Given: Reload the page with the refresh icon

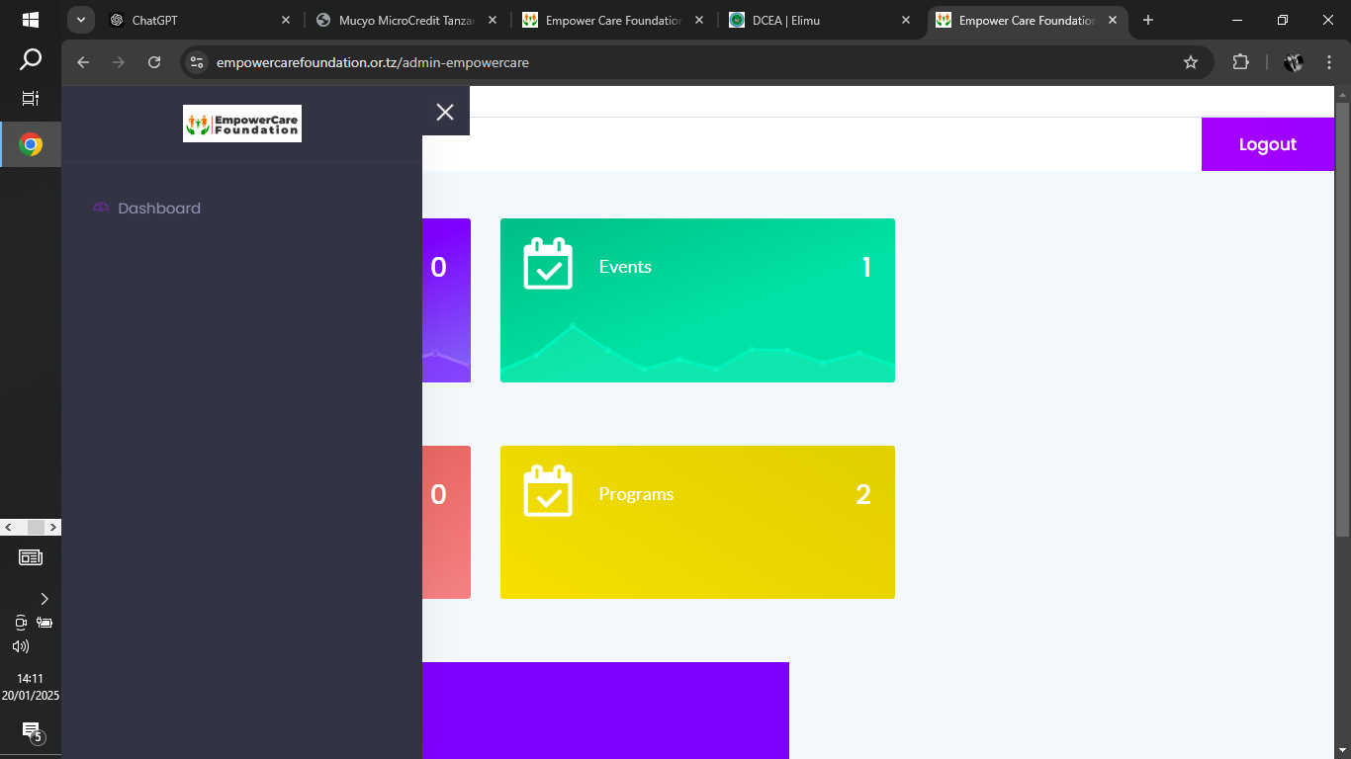Looking at the screenshot, I should (x=154, y=62).
